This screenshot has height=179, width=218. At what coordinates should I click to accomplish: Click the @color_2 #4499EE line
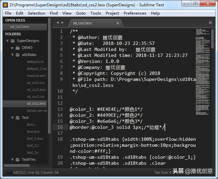(106, 115)
